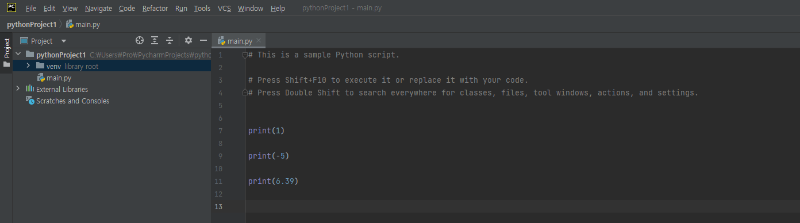
Task: Click the fold end marker on line 4
Action: click(x=245, y=93)
